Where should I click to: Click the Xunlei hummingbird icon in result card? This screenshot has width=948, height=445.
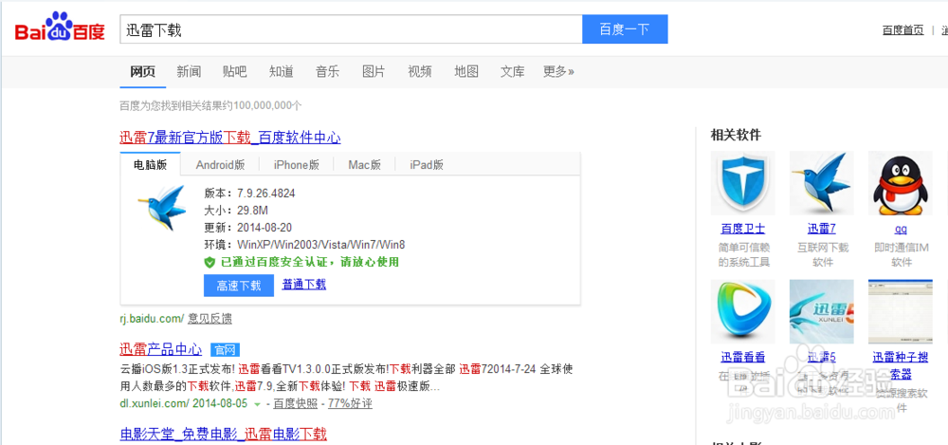click(162, 208)
